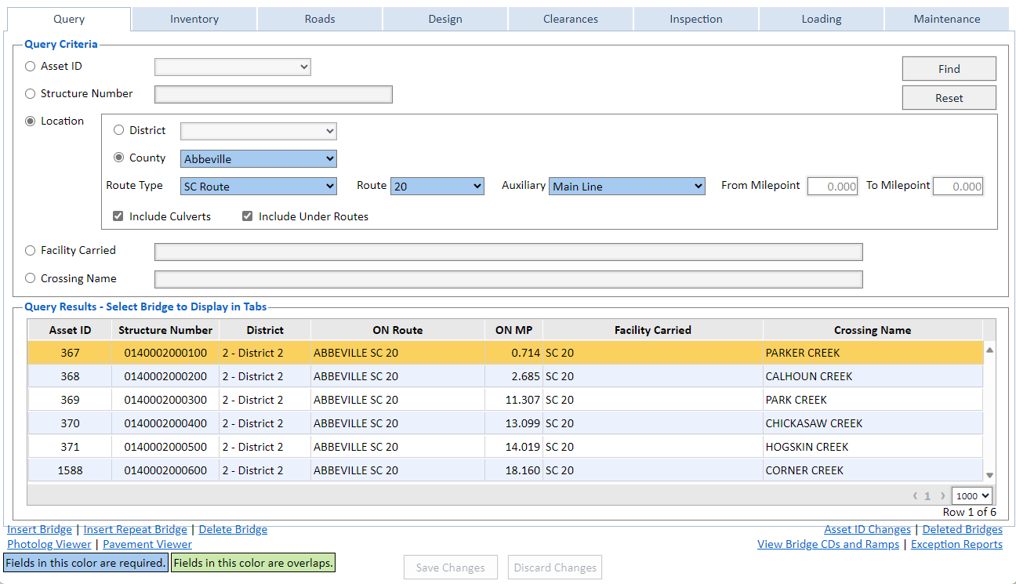
Task: Open the Asset ID dropdown
Action: 233,67
